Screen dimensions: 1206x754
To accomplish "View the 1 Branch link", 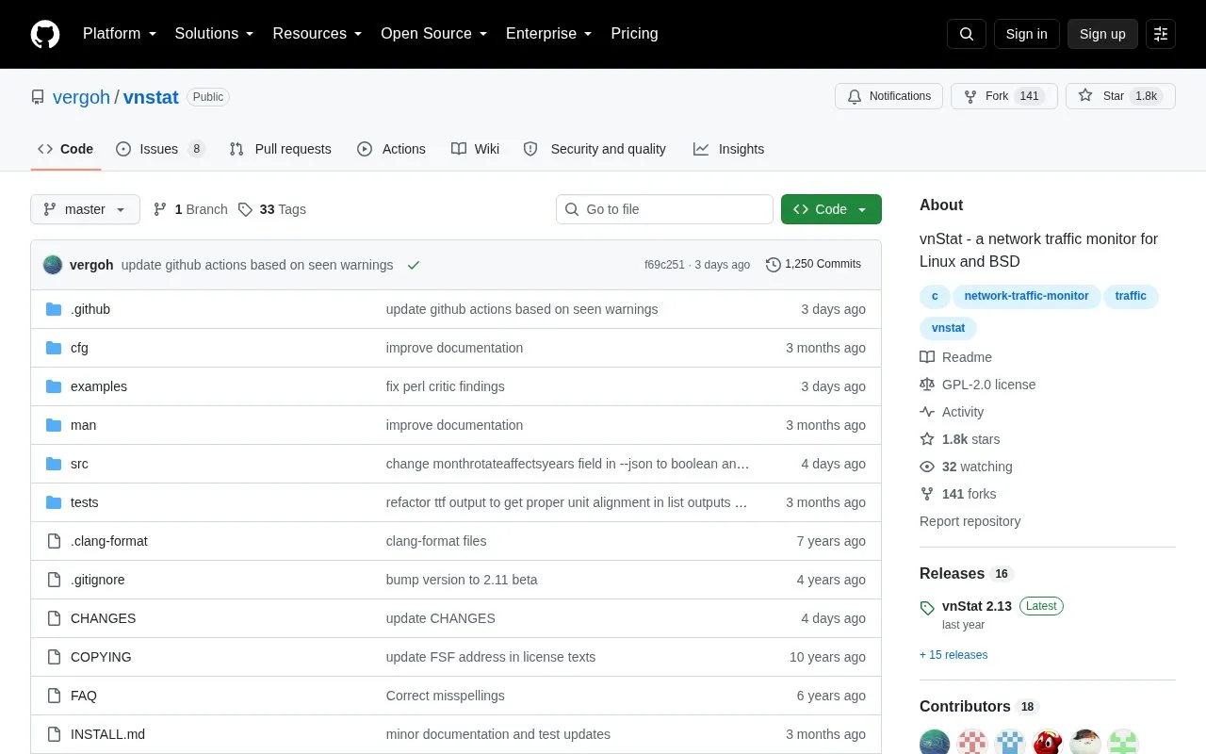I will tap(189, 209).
